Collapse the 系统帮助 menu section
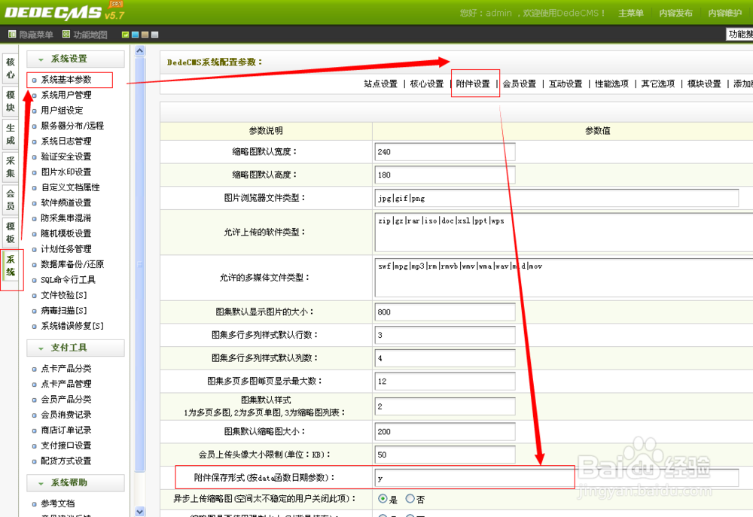Viewport: 753px width, 517px height. pos(75,483)
